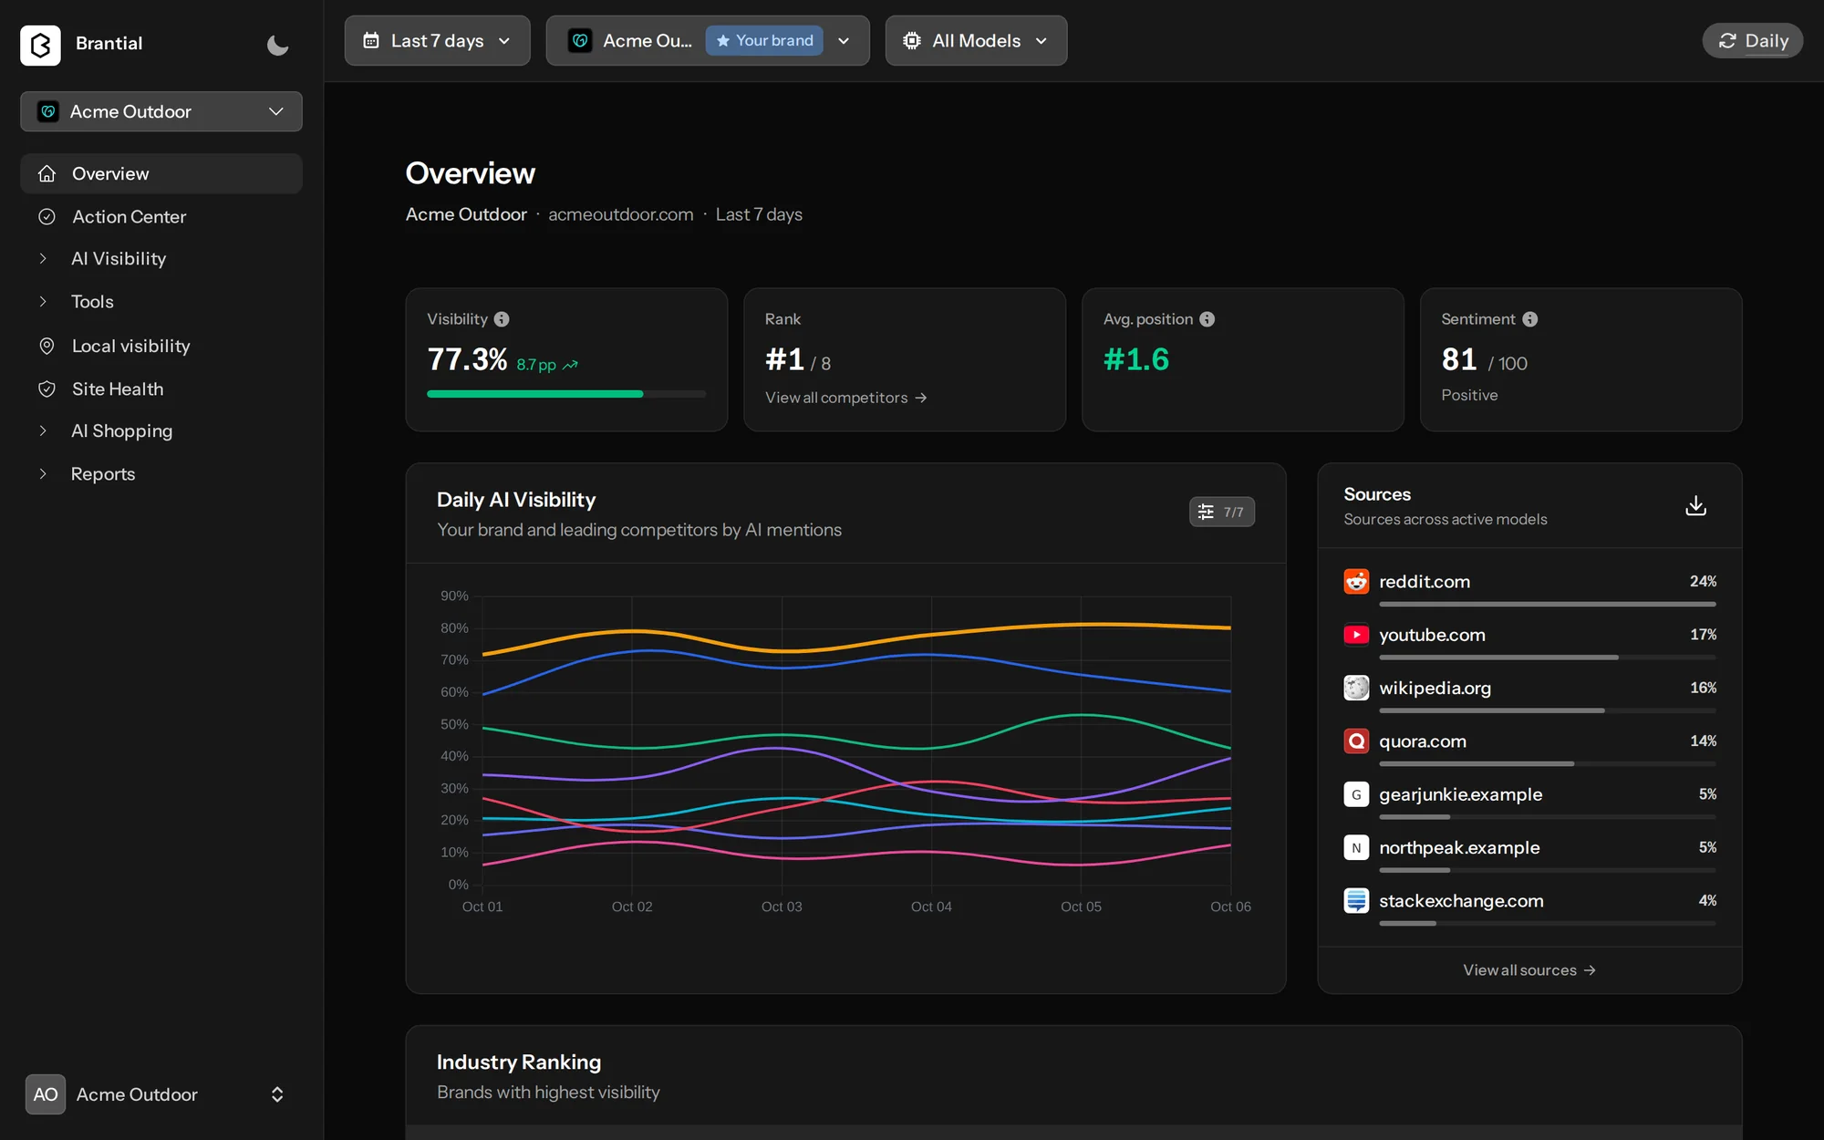Click the reddit.com source icon

[1356, 581]
